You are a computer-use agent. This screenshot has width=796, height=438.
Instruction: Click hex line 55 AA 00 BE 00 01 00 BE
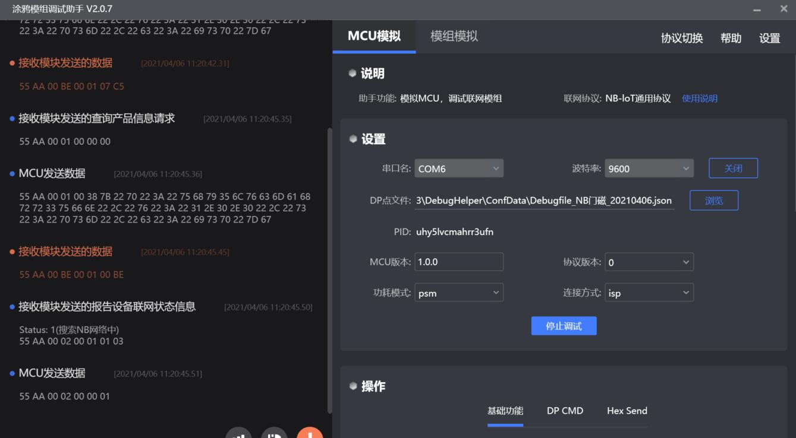71,275
